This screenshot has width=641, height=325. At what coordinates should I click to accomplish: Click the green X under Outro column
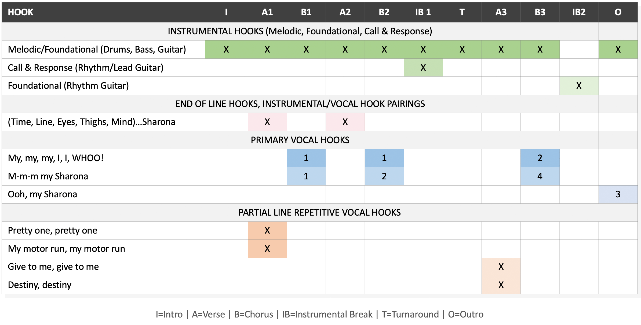pyautogui.click(x=618, y=50)
